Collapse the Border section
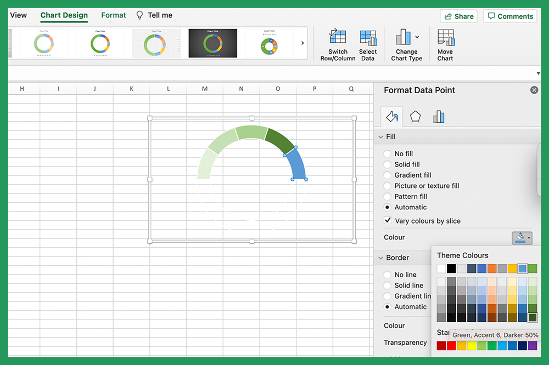Image resolution: width=549 pixels, height=365 pixels. (x=381, y=258)
